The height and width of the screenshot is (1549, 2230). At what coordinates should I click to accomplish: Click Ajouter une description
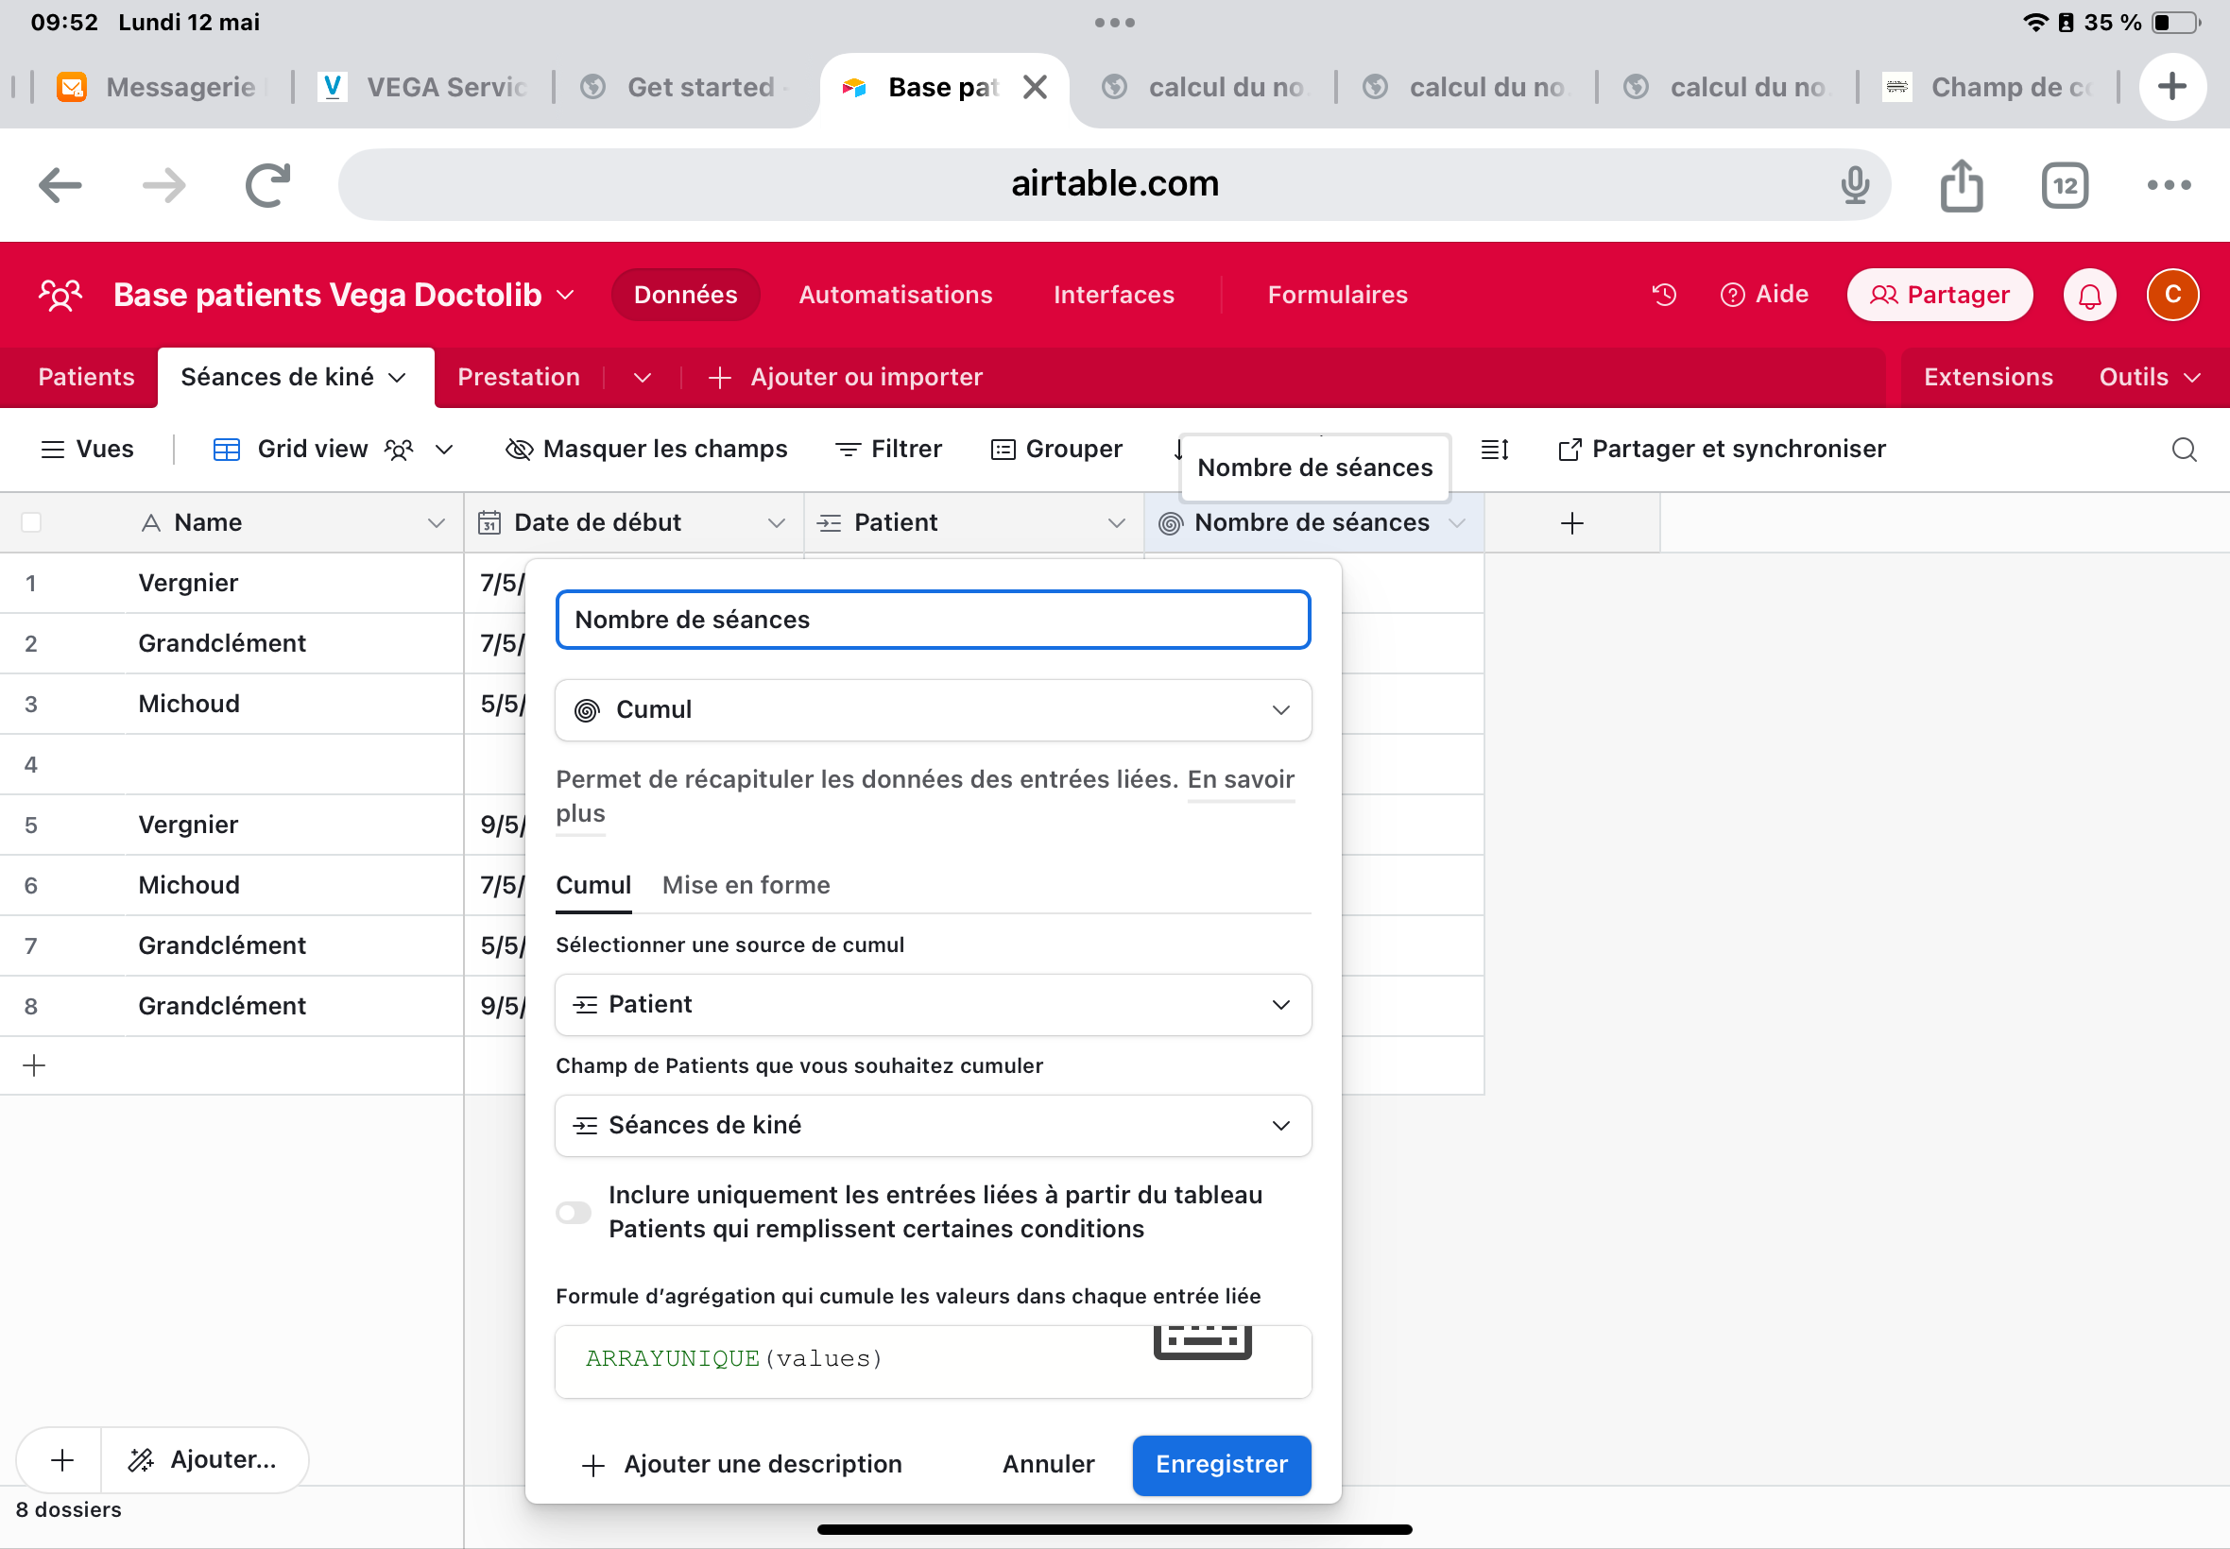pos(741,1465)
